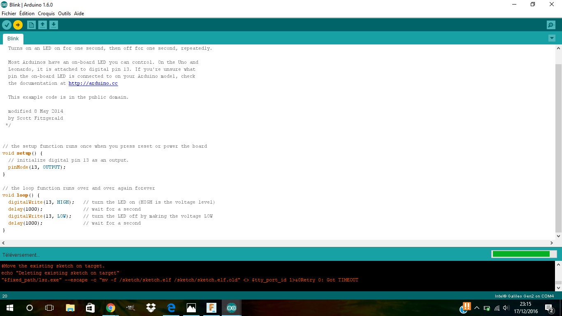This screenshot has height=316, width=562.
Task: Create a new sketch with New icon
Action: click(x=31, y=25)
